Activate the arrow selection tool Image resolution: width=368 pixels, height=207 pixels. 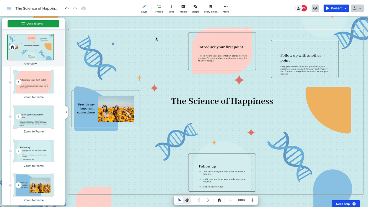coord(180,200)
